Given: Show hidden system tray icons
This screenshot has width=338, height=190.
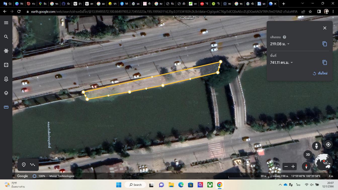Looking at the screenshot, I should 280,185.
